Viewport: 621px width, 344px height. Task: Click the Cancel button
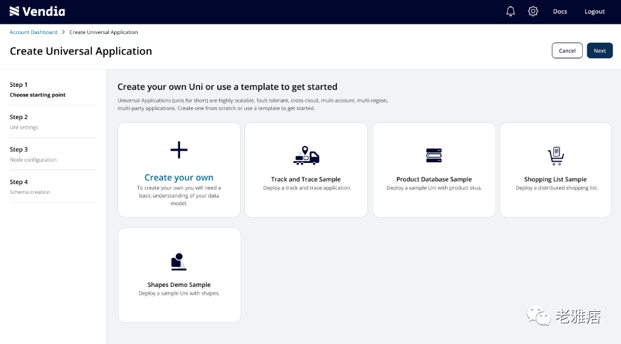point(567,50)
